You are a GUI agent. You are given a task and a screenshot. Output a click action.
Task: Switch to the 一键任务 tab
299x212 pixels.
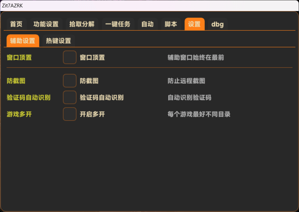pyautogui.click(x=118, y=24)
